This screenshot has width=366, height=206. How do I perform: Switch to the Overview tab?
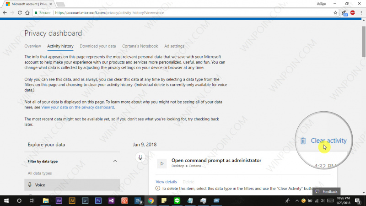click(32, 46)
